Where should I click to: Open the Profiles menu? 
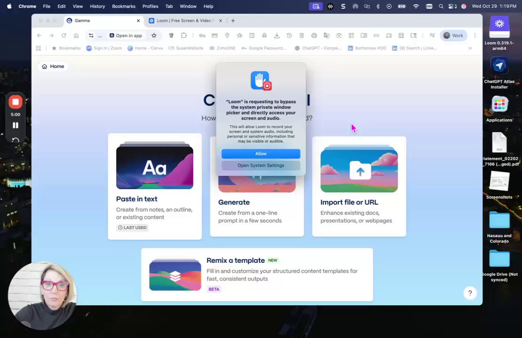tap(150, 6)
